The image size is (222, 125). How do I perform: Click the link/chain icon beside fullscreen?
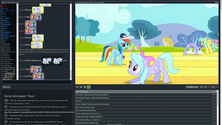pyautogui.click(x=205, y=87)
